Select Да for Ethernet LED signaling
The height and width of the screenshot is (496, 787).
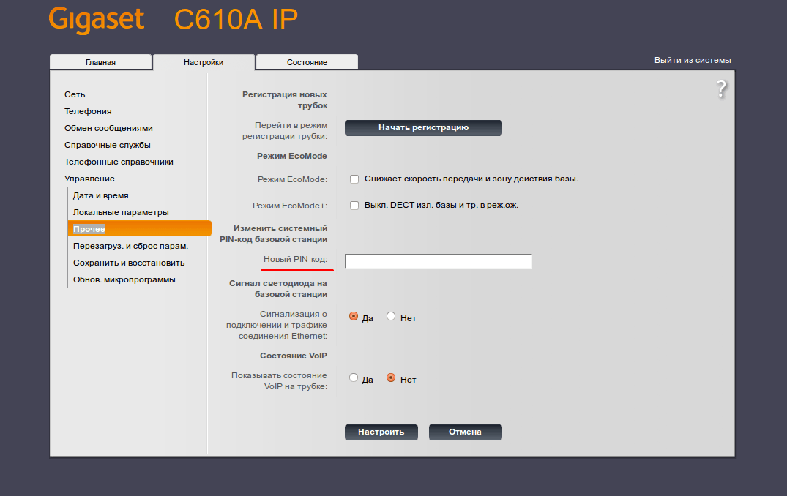tap(354, 317)
